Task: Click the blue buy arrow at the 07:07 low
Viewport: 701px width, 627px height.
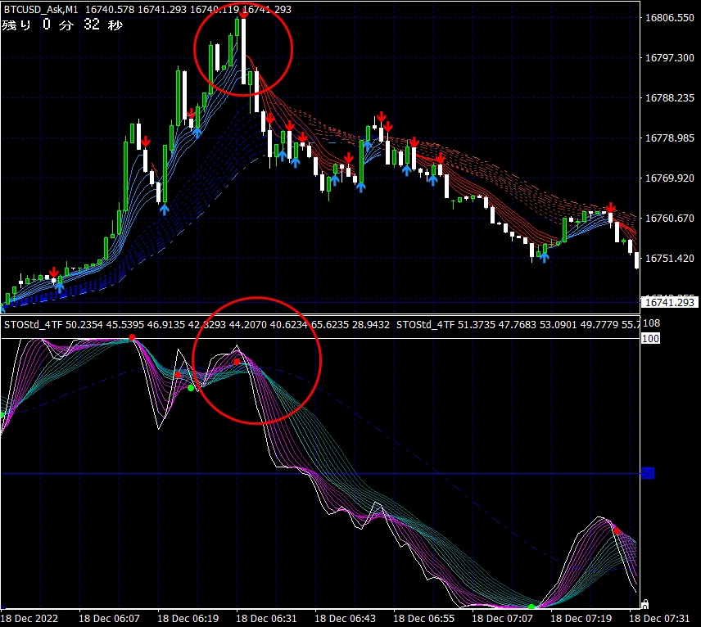Action: [x=544, y=257]
